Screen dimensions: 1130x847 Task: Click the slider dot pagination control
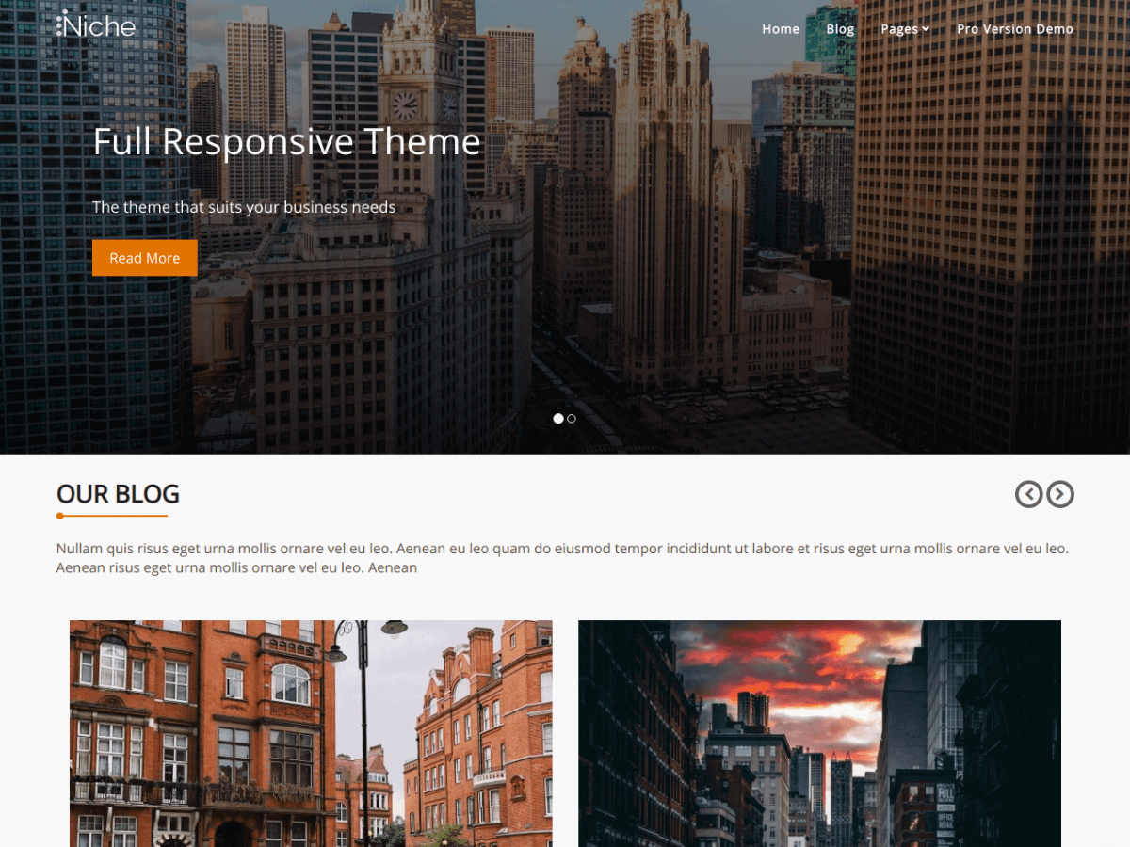[563, 418]
